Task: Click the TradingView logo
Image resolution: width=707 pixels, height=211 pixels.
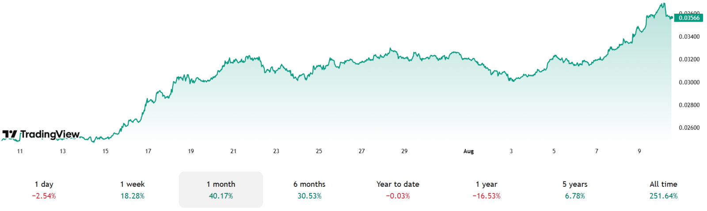Action: pyautogui.click(x=41, y=134)
